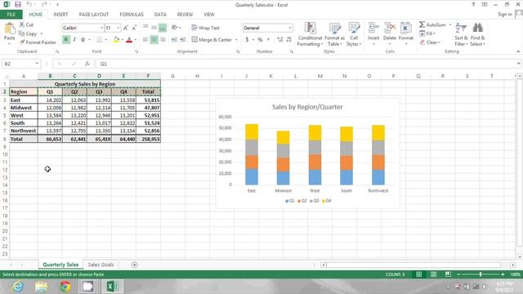Screen dimensions: 523x294
Task: Switch to the DATA tab
Action: [160, 15]
